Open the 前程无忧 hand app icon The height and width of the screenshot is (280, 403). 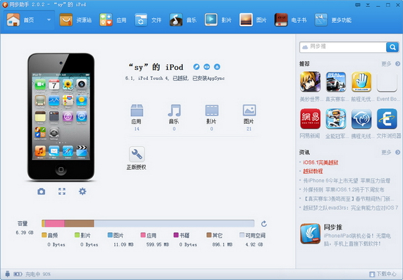(x=361, y=82)
